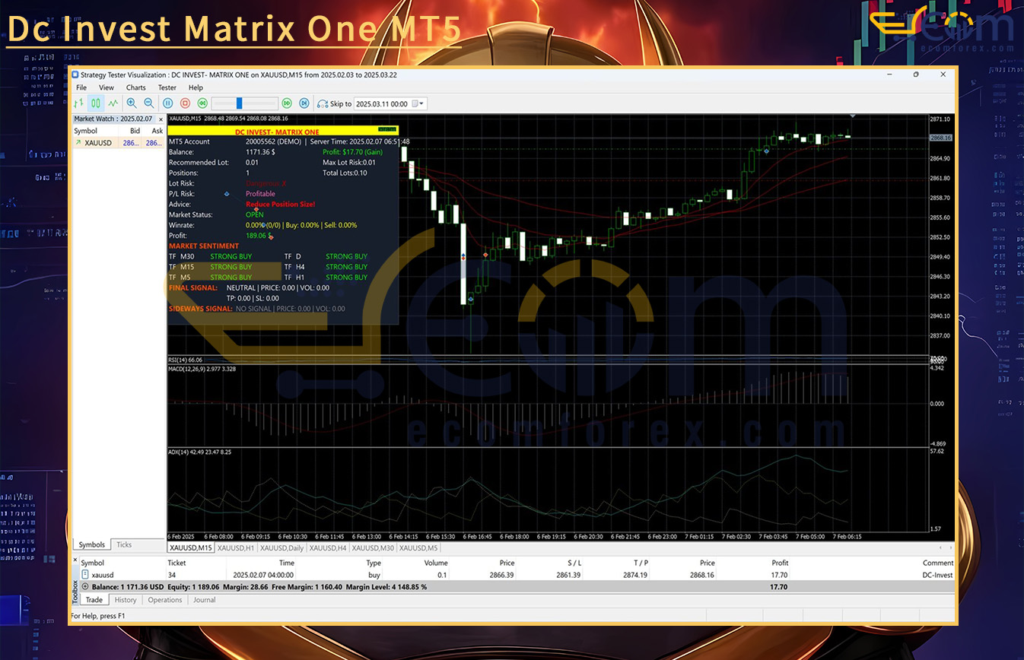Close the Market Watch panel

(161, 119)
